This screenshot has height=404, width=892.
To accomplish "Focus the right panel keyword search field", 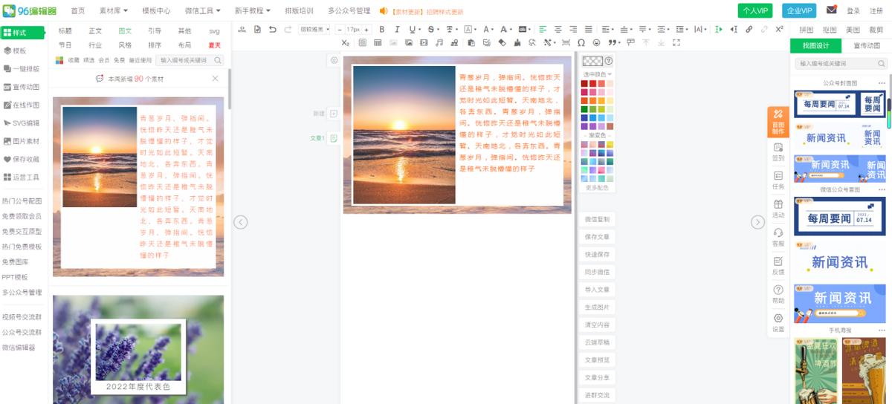I will tap(840, 64).
